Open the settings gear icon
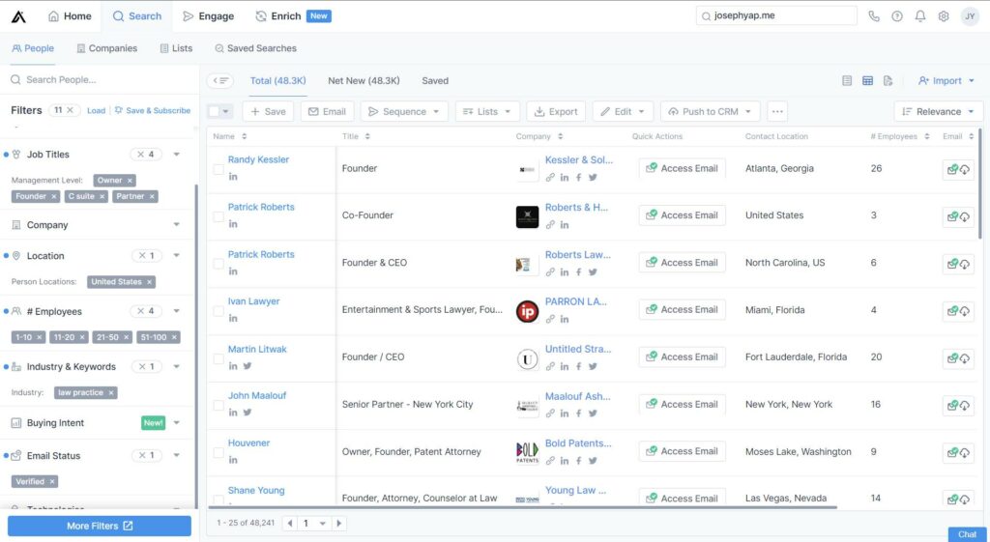Screen dimensions: 990x542 point(944,16)
